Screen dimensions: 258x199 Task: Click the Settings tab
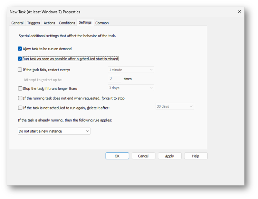point(85,22)
